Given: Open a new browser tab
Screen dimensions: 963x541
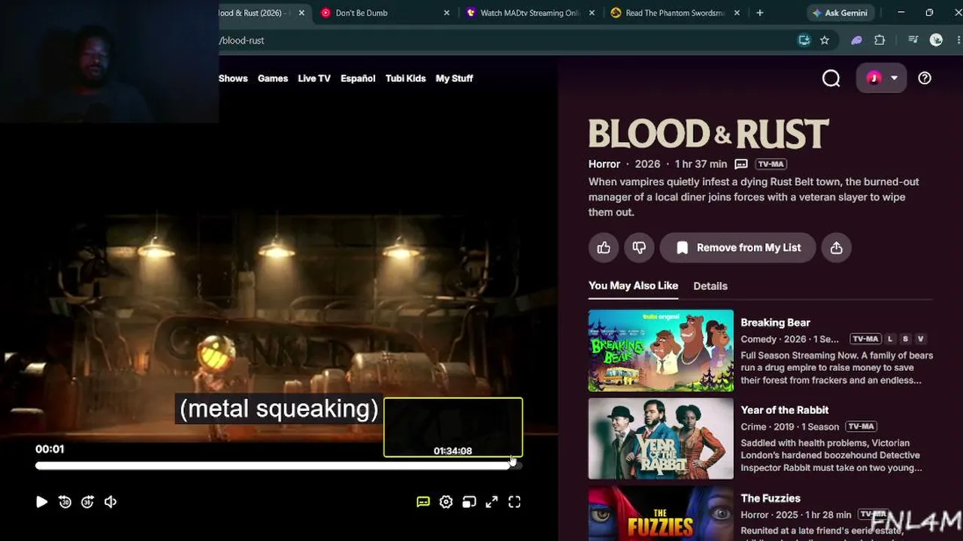Looking at the screenshot, I should [760, 13].
